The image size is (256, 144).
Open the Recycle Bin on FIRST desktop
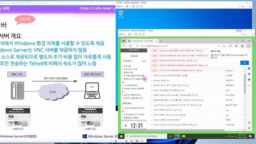pos(121,14)
